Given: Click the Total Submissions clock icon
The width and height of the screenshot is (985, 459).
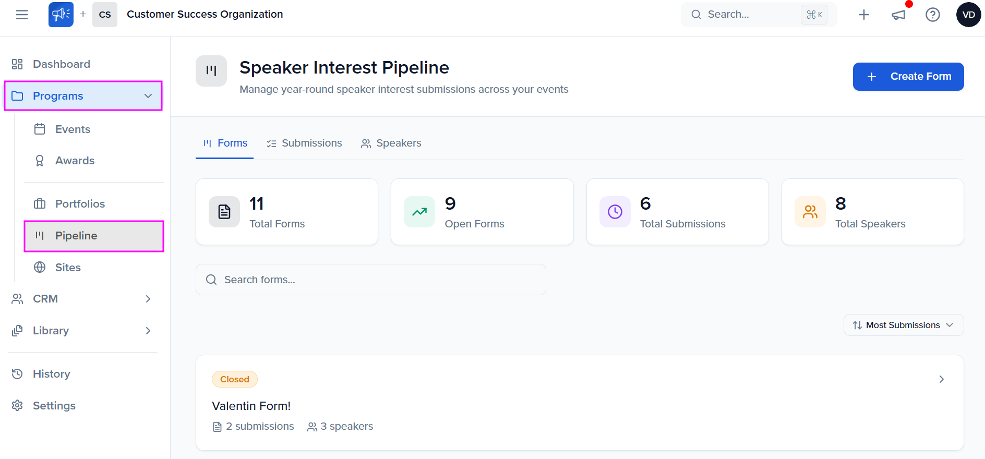Looking at the screenshot, I should coord(615,212).
